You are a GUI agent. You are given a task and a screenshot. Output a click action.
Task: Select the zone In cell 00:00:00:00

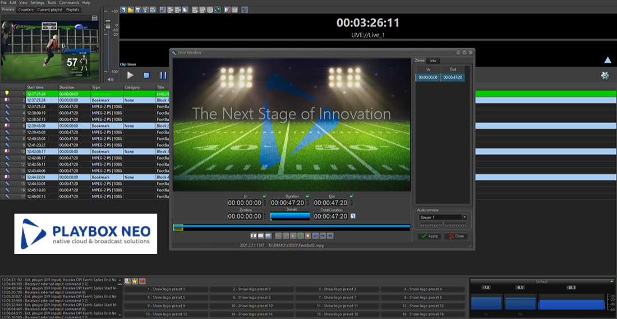(x=428, y=77)
